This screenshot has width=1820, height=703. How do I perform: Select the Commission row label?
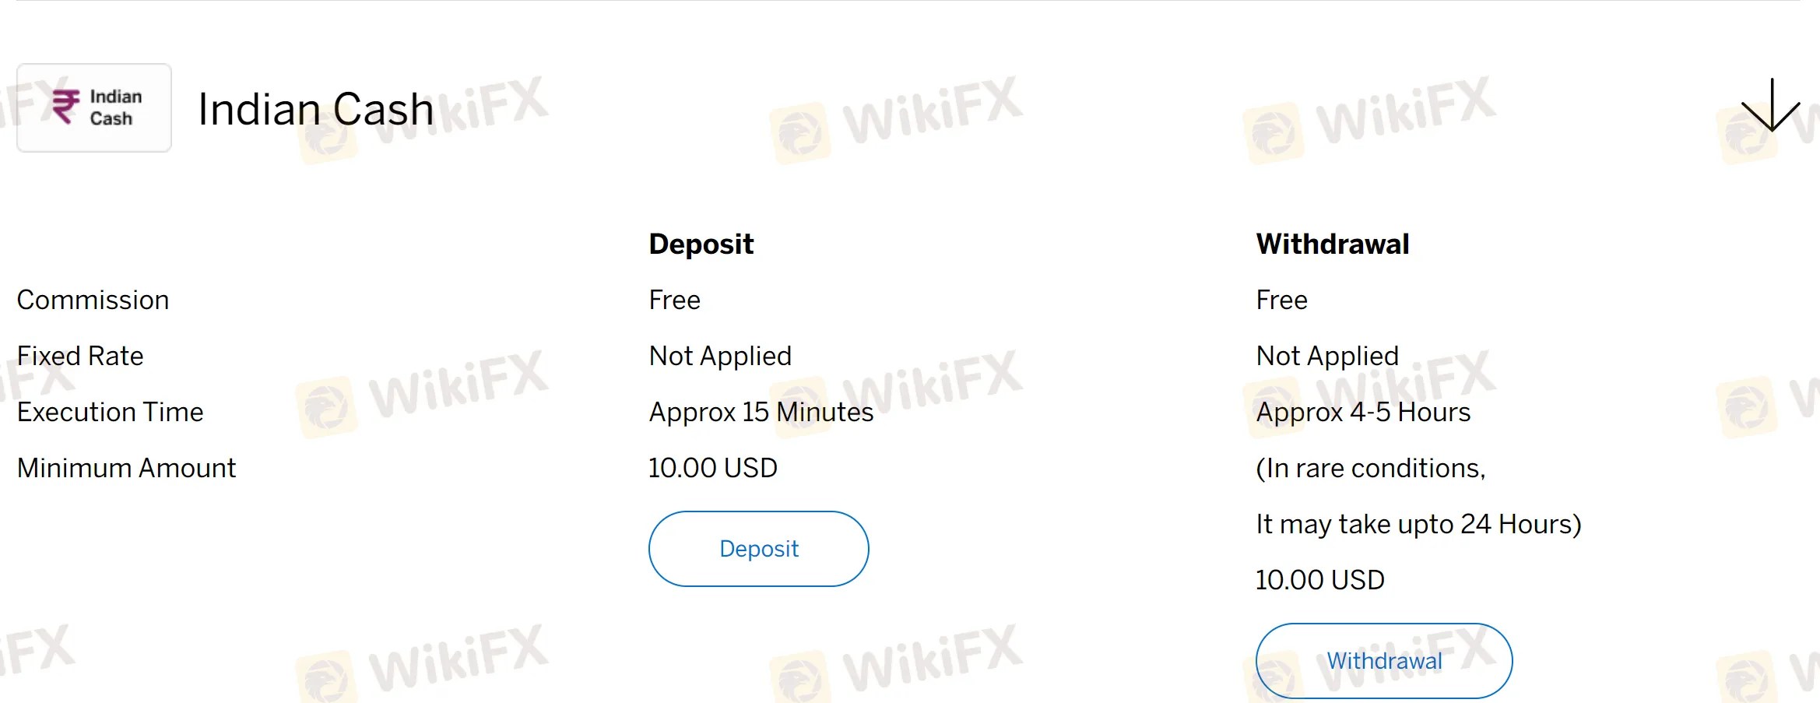coord(93,300)
